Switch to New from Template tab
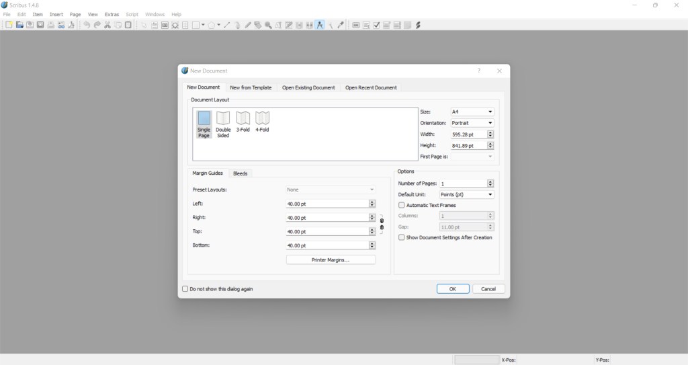This screenshot has width=688, height=365. pyautogui.click(x=251, y=87)
